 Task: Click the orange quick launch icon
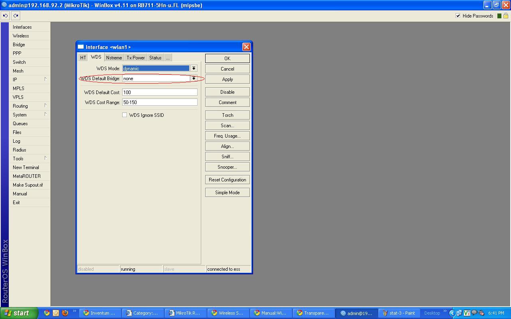[x=56, y=313]
